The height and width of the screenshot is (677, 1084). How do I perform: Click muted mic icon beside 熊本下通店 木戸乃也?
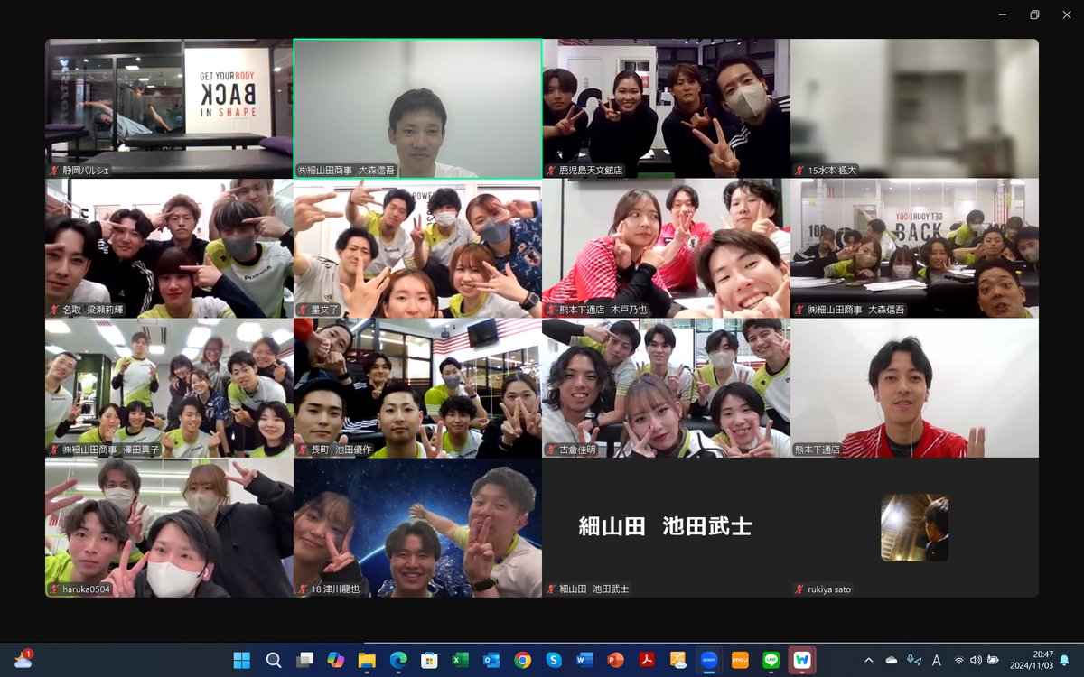click(x=551, y=310)
